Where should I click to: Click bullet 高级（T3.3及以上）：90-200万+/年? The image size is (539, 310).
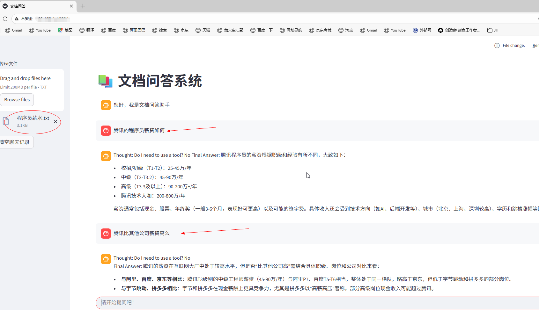click(x=159, y=186)
